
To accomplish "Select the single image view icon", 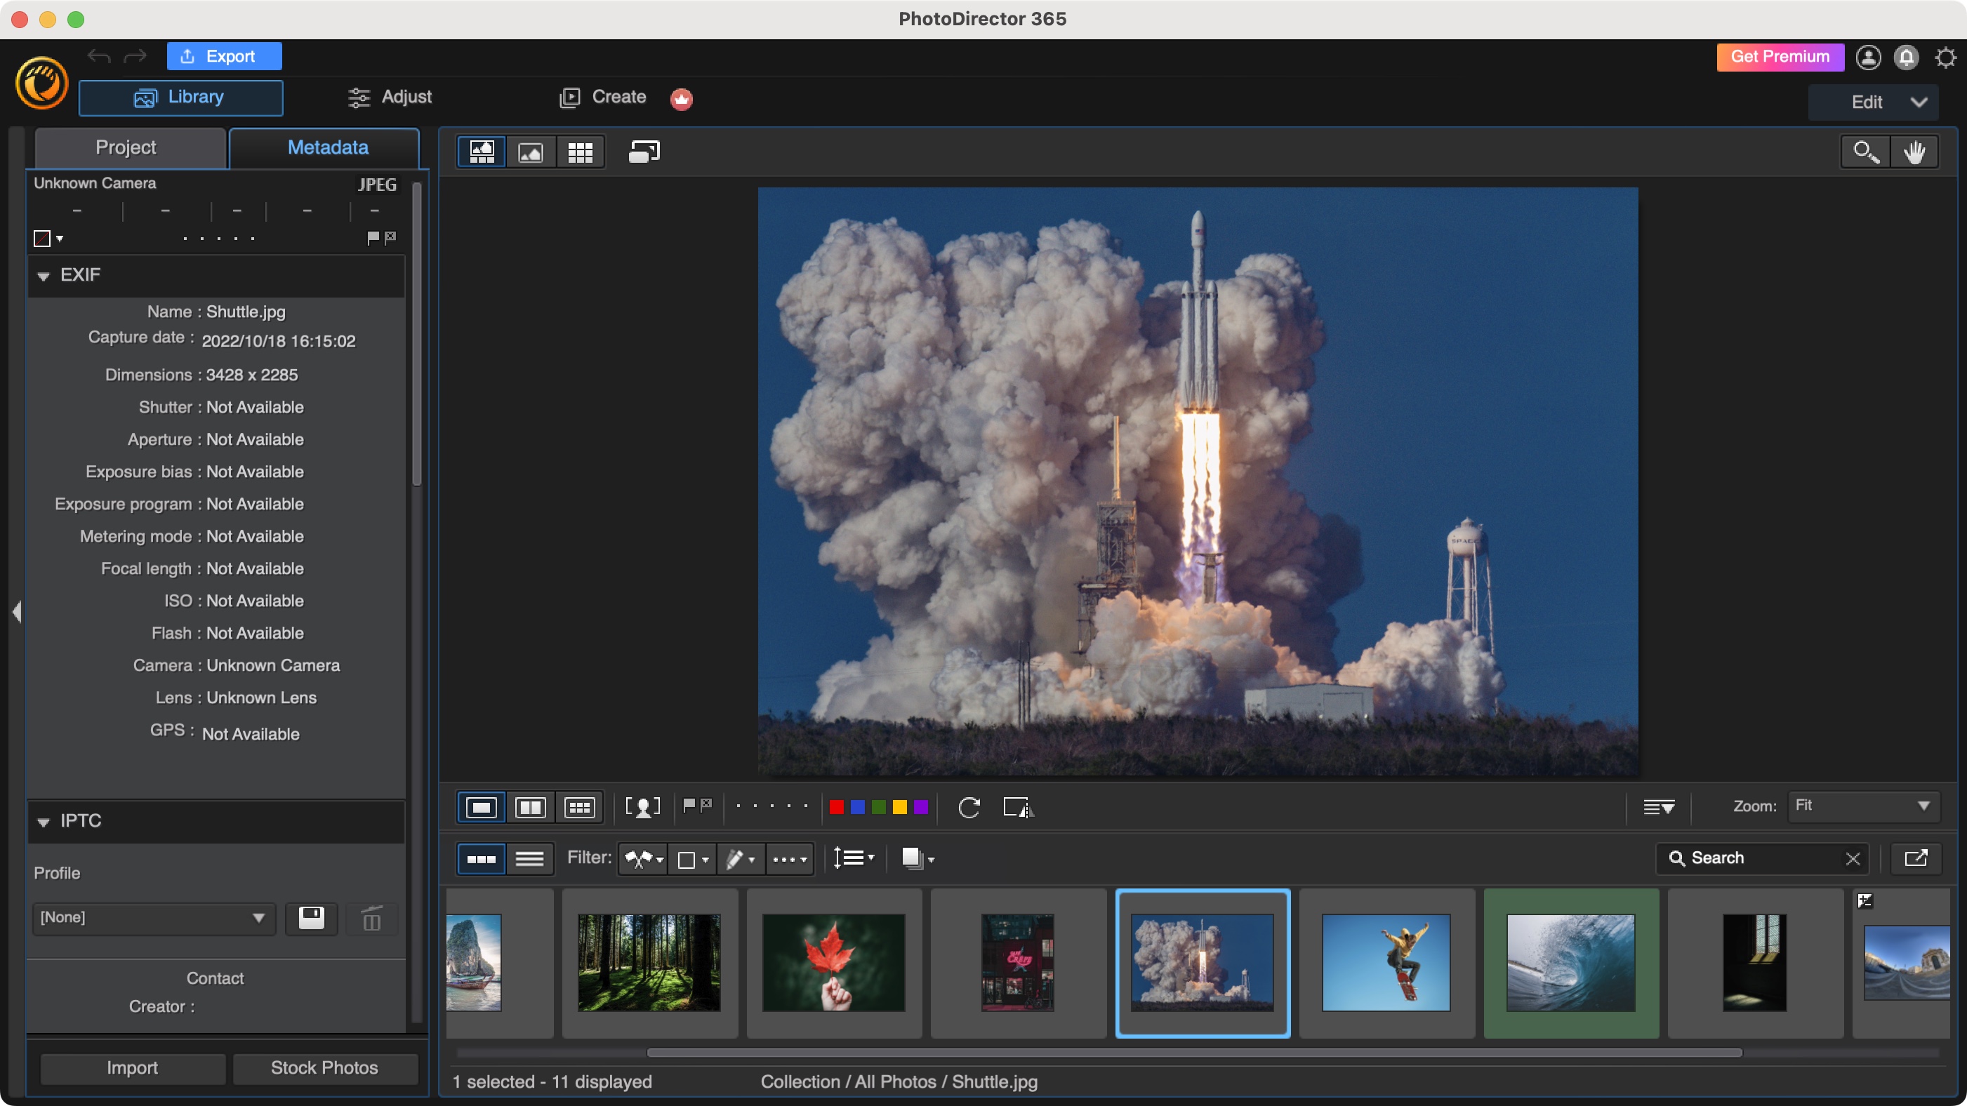I will 529,152.
